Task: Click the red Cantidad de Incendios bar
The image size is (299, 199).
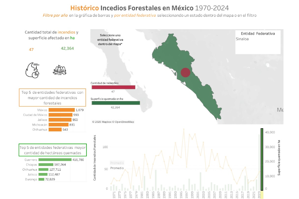Action: coord(113,87)
